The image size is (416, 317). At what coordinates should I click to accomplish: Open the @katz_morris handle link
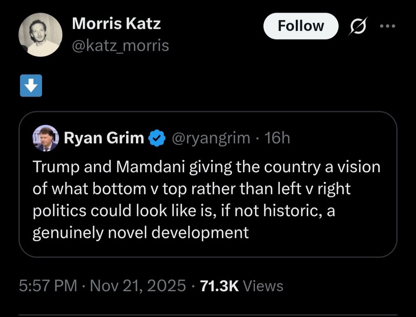(x=120, y=45)
